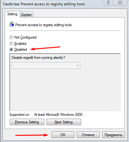Click the 'At least Microsoft Windows 2000' text
The height and width of the screenshot is (142, 129).
pyautogui.click(x=58, y=115)
